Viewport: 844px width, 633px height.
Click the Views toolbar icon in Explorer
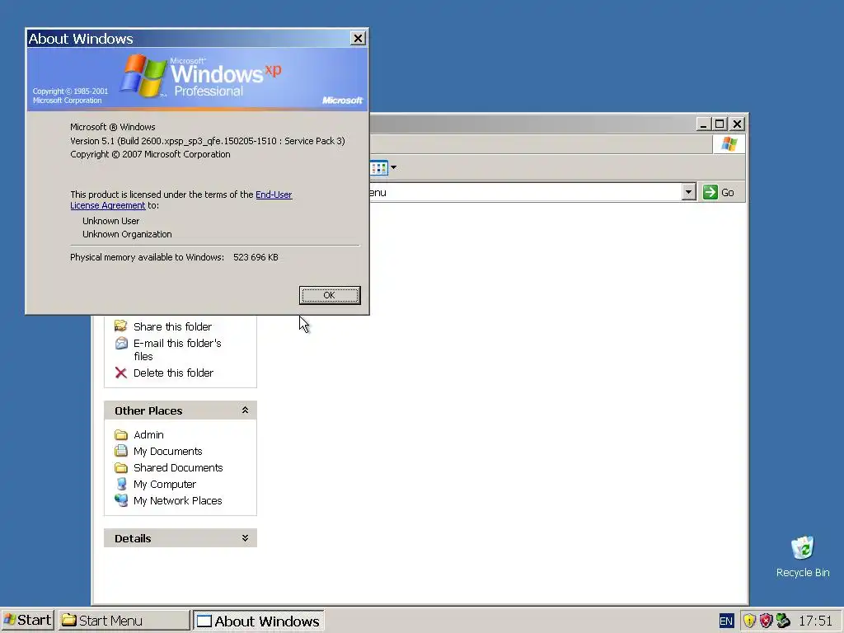379,168
